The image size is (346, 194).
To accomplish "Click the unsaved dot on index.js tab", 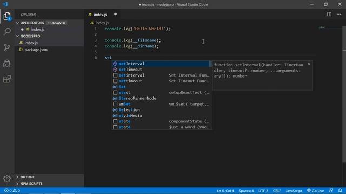I will (115, 15).
